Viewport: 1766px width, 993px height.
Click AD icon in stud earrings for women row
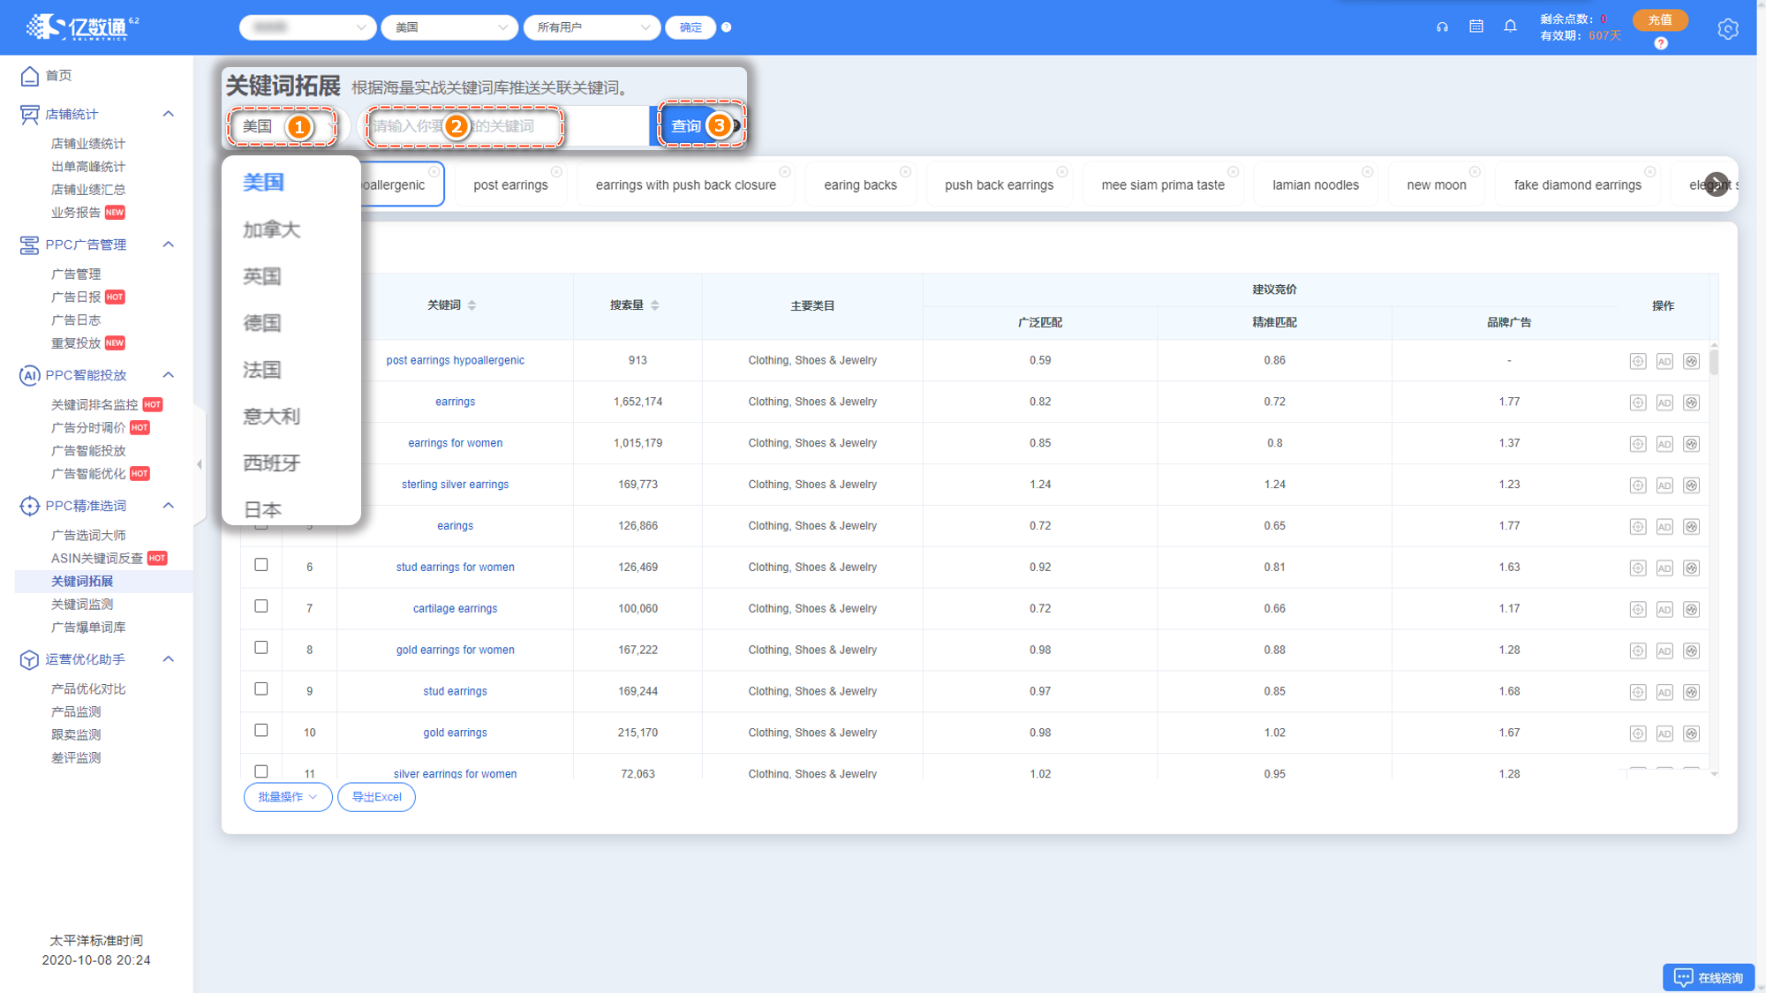pos(1664,568)
